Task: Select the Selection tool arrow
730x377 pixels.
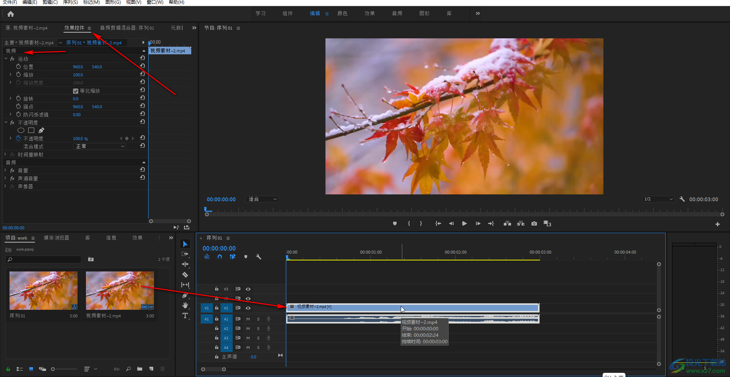Action: pos(185,244)
